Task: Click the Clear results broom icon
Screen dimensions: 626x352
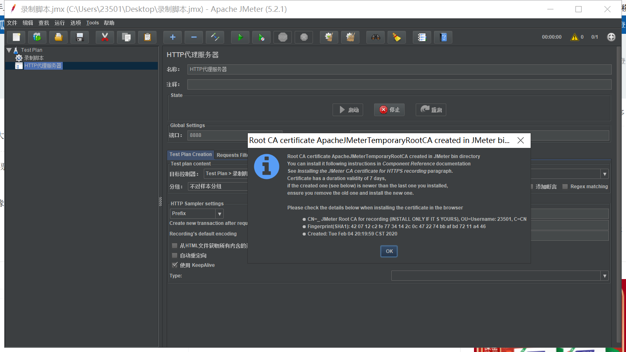Action: (x=329, y=37)
